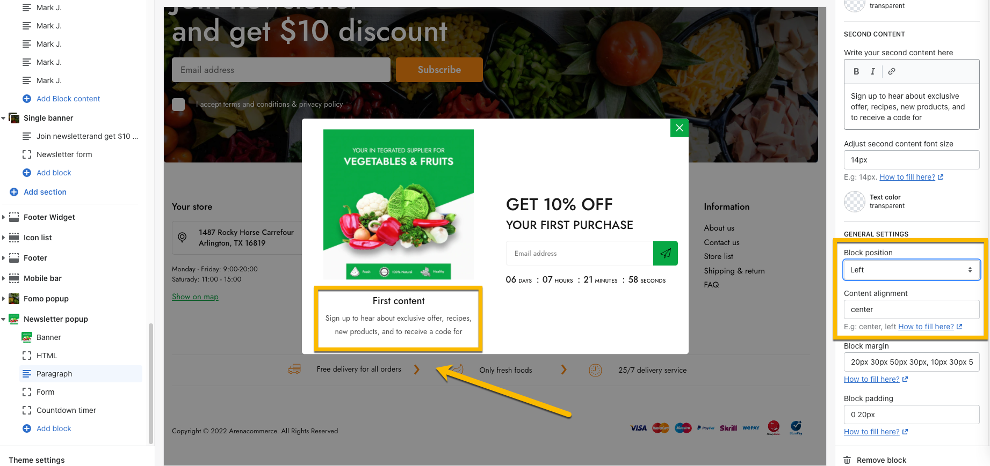Collapse the Newsletter popup section

tap(4, 319)
